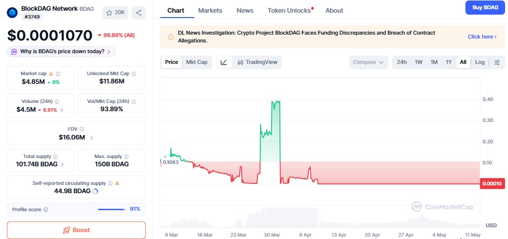Set chart range to 1W
Image resolution: width=508 pixels, height=239 pixels.
(x=418, y=62)
